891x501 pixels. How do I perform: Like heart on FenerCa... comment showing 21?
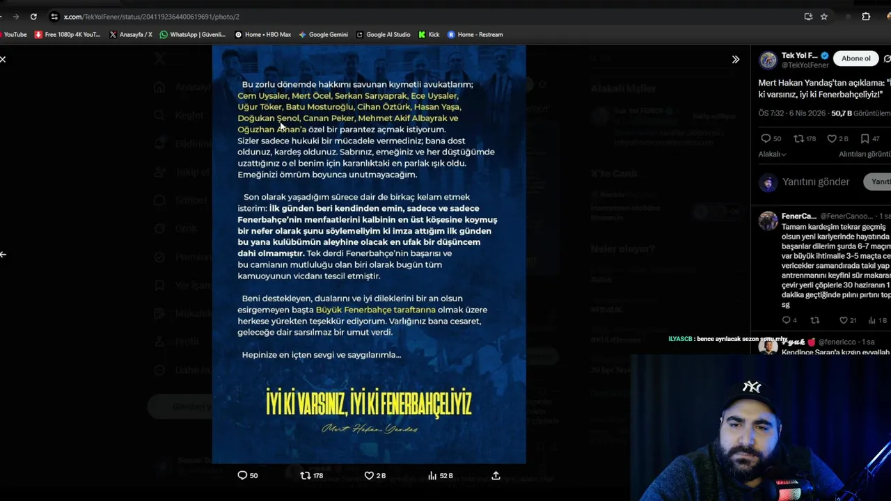coord(843,320)
